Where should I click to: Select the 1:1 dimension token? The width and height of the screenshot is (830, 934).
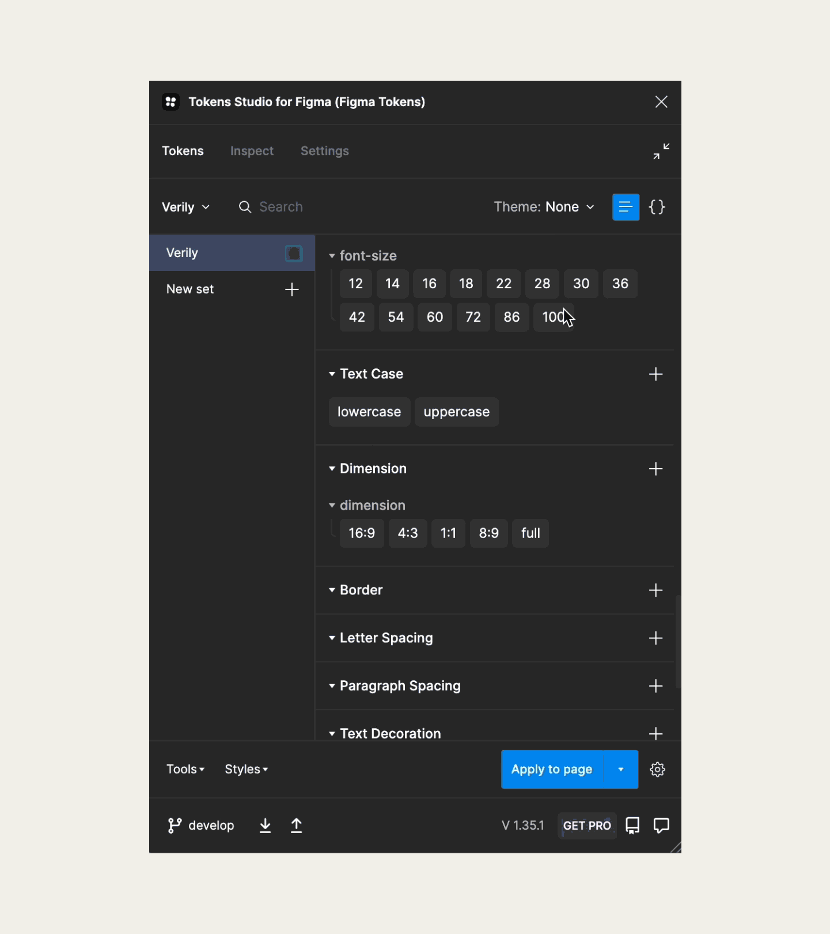point(448,533)
